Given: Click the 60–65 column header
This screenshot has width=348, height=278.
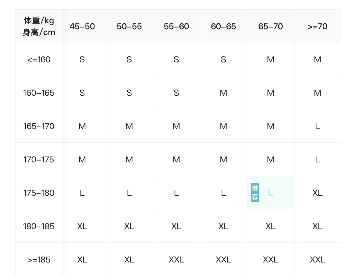Looking at the screenshot, I should point(223,26).
